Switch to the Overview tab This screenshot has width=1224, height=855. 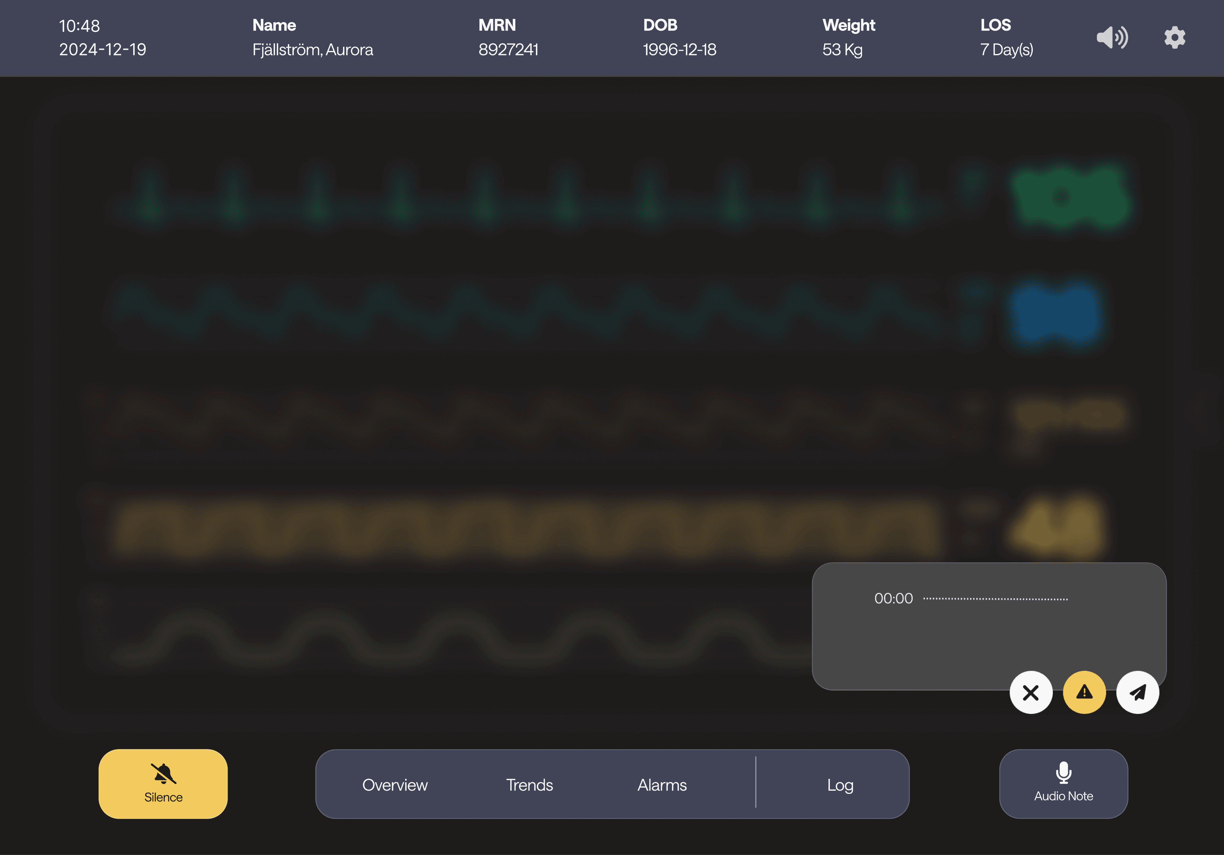point(395,785)
